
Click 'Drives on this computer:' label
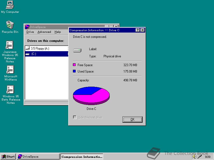coord(46,41)
